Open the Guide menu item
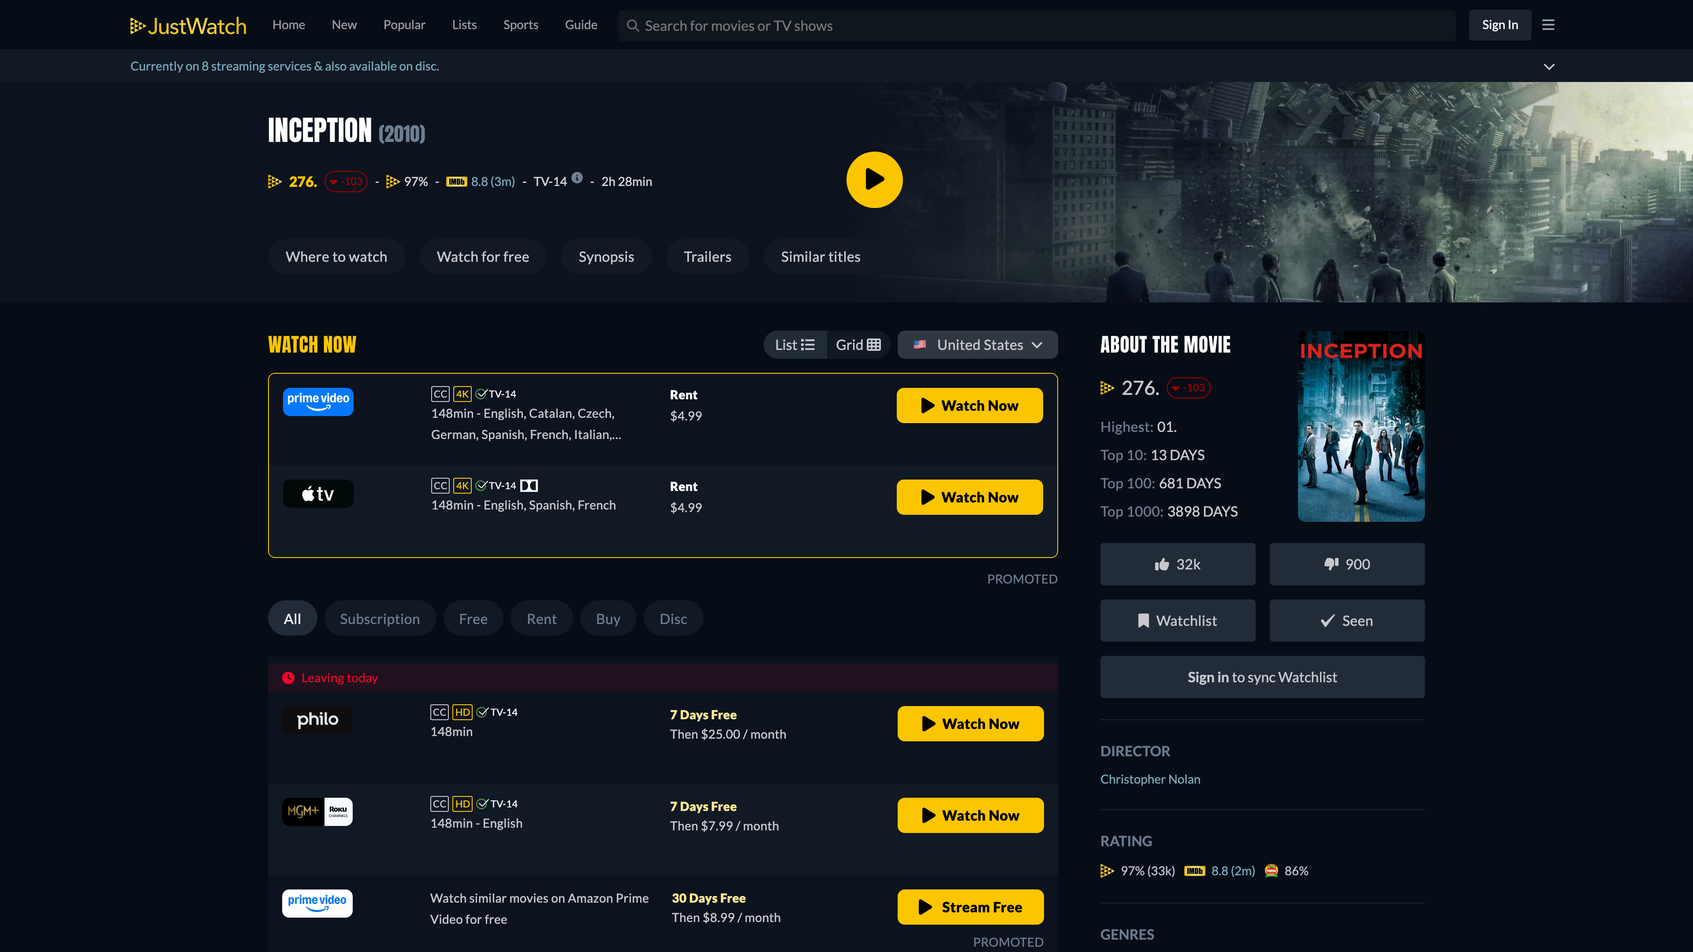Viewport: 1693px width, 952px height. pyautogui.click(x=581, y=25)
